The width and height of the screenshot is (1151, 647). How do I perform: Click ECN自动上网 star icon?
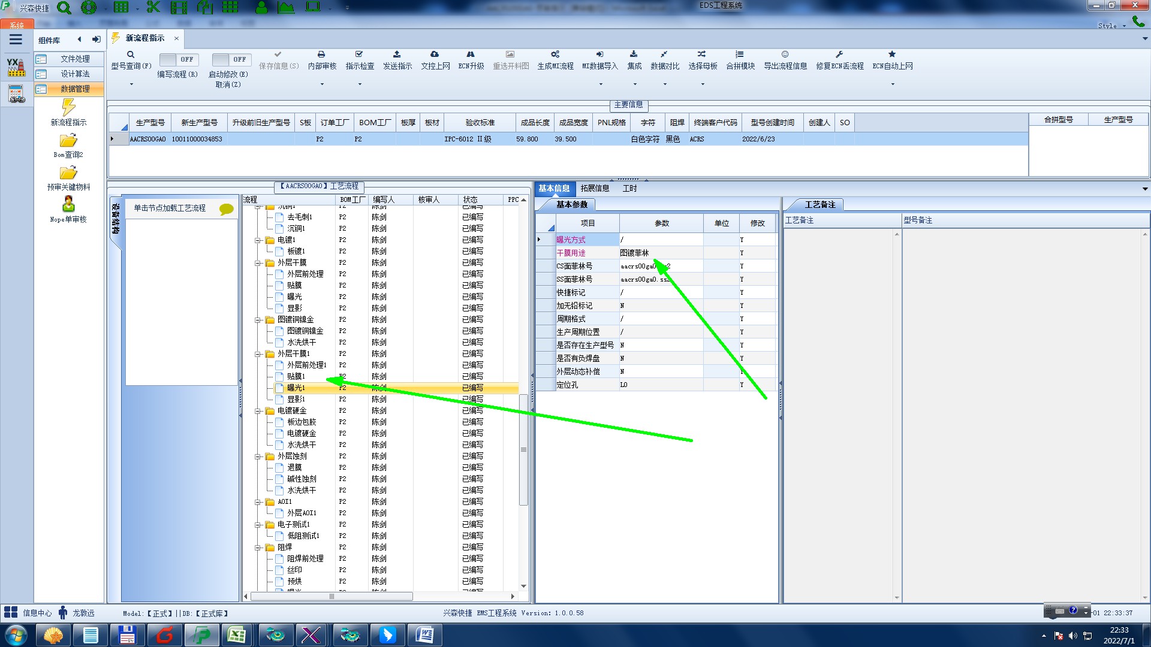point(892,54)
